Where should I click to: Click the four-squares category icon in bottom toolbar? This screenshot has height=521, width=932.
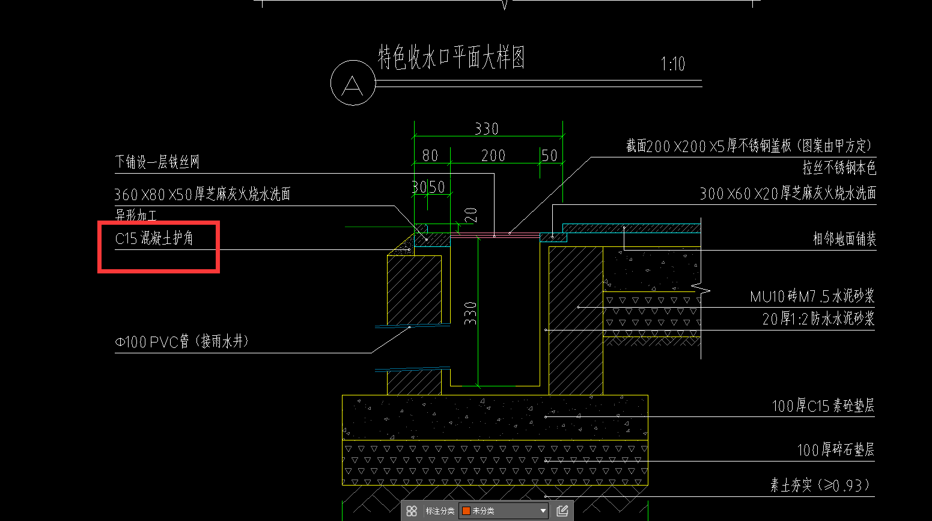[412, 511]
